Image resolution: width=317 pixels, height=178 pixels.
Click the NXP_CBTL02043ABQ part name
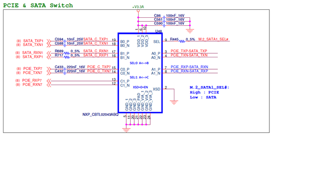(x=100, y=114)
